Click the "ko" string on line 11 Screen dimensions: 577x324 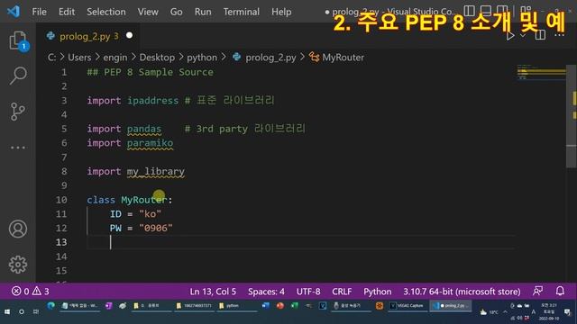[150, 214]
